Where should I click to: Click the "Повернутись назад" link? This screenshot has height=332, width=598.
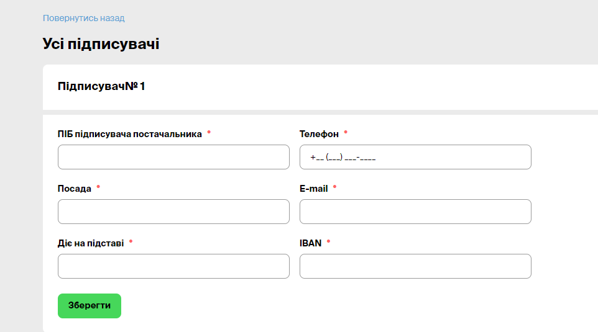click(83, 18)
